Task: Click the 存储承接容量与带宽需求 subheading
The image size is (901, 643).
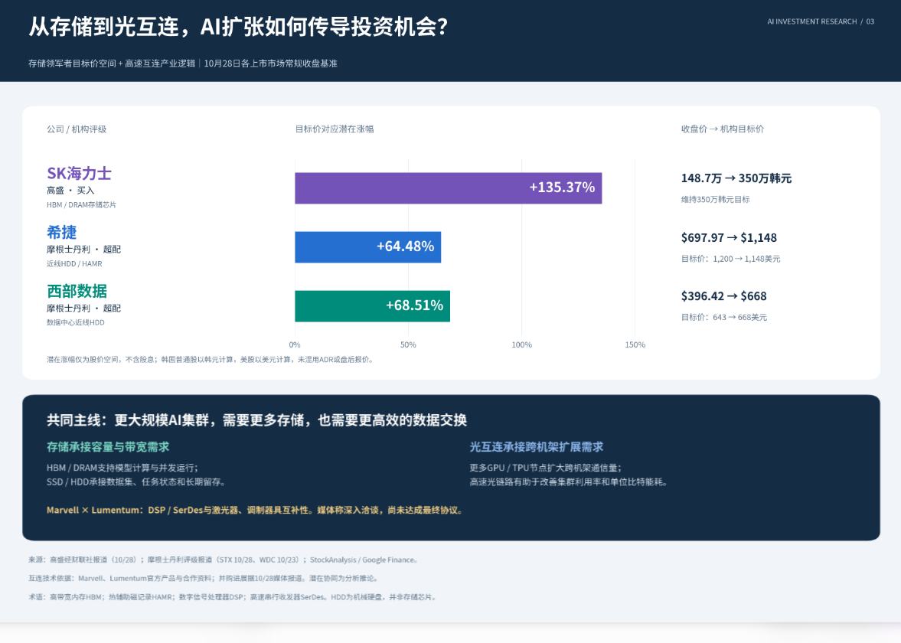Action: (x=108, y=446)
